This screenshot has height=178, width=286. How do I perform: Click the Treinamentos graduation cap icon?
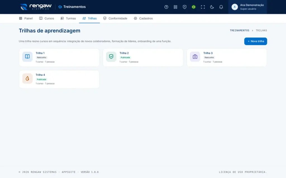click(60, 7)
